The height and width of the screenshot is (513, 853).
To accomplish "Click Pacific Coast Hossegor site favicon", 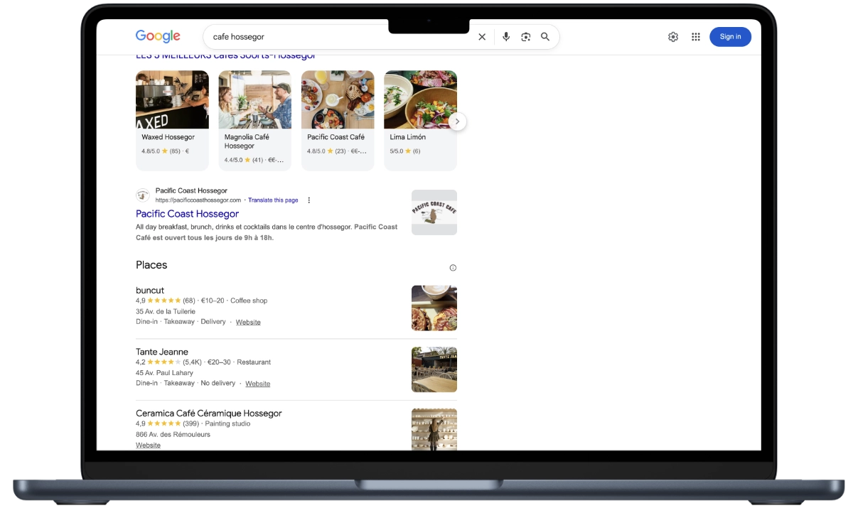I will [143, 195].
